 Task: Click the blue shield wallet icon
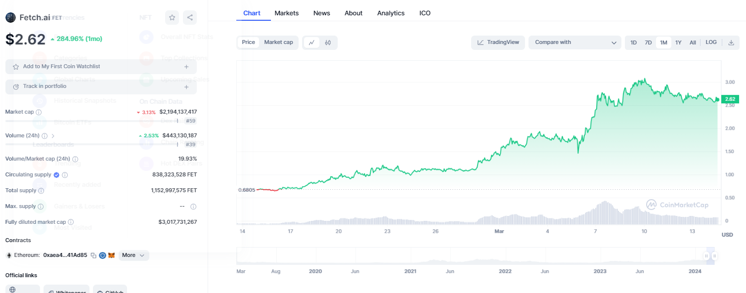[x=102, y=255]
